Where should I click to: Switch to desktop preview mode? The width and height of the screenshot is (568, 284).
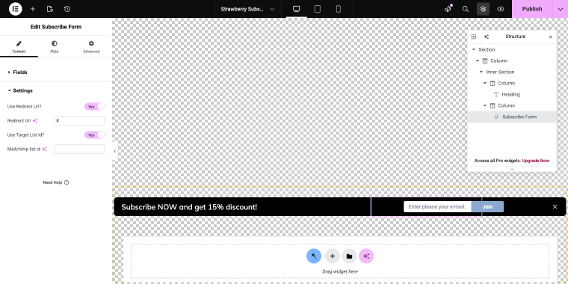point(296,9)
